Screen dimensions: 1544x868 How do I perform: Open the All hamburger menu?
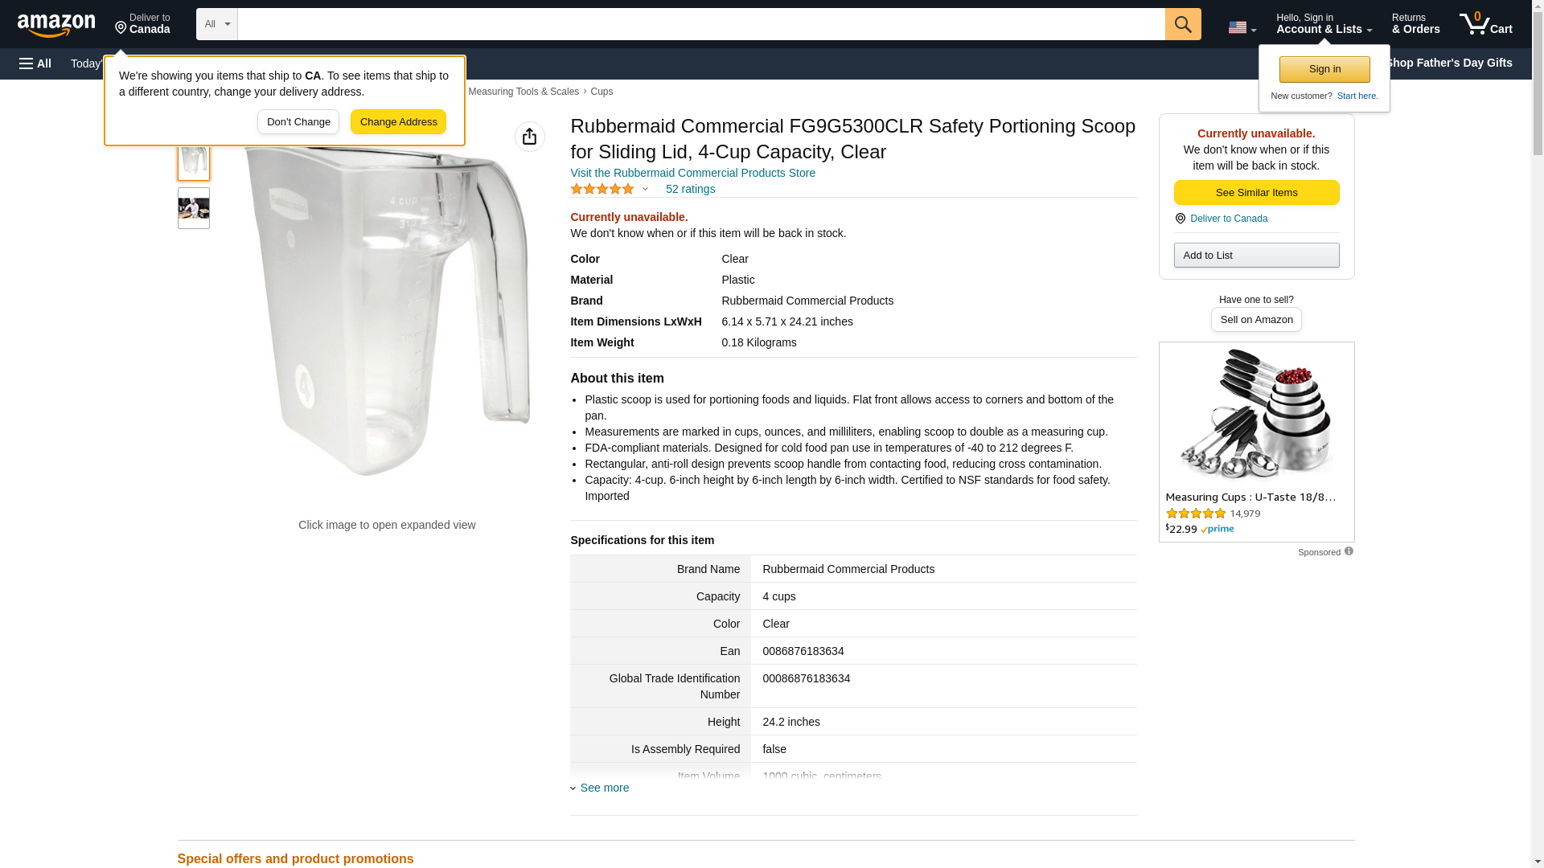35,63
